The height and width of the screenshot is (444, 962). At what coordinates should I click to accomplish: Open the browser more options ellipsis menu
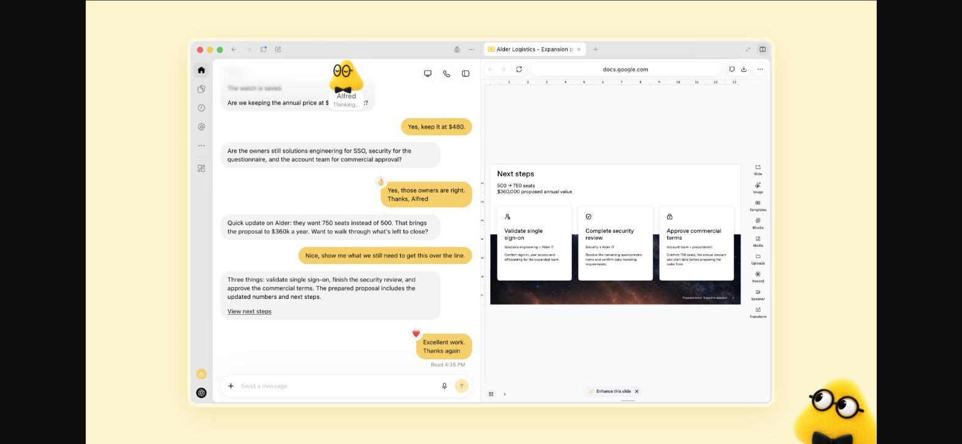click(x=760, y=69)
